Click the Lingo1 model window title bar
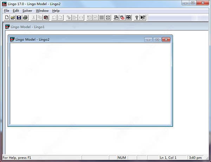The image size is (211, 162). point(105,27)
